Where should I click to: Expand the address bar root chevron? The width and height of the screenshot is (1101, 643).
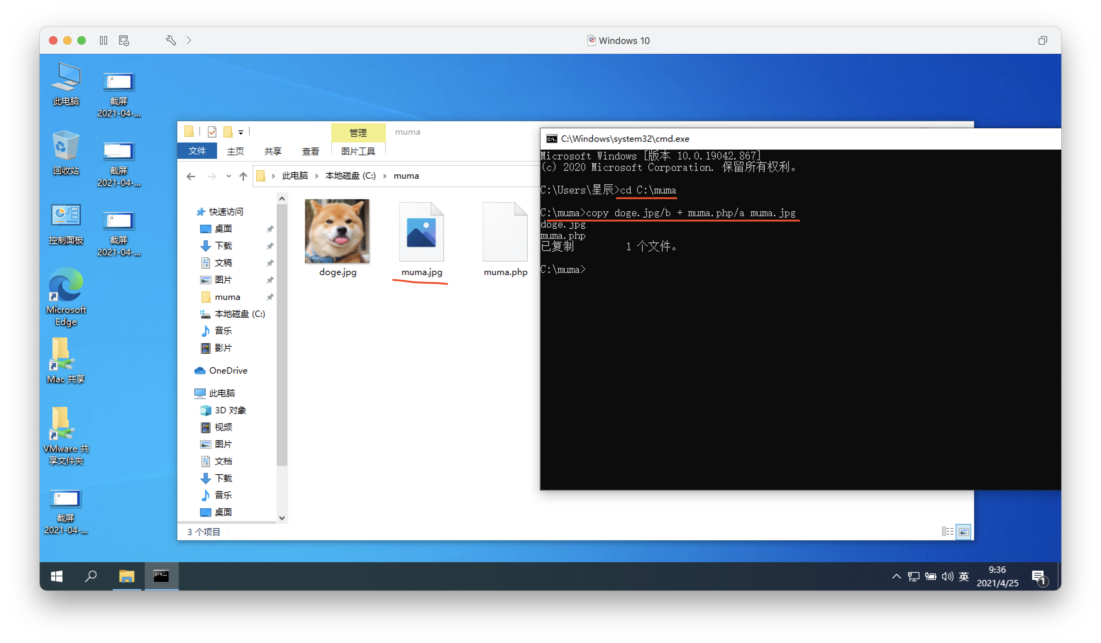coord(273,176)
